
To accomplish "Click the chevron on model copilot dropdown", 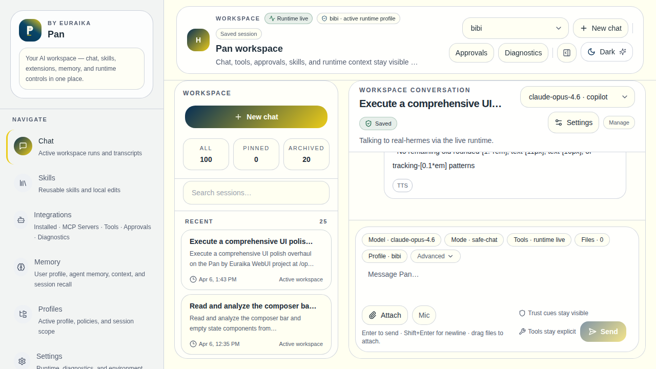I will 625,97.
